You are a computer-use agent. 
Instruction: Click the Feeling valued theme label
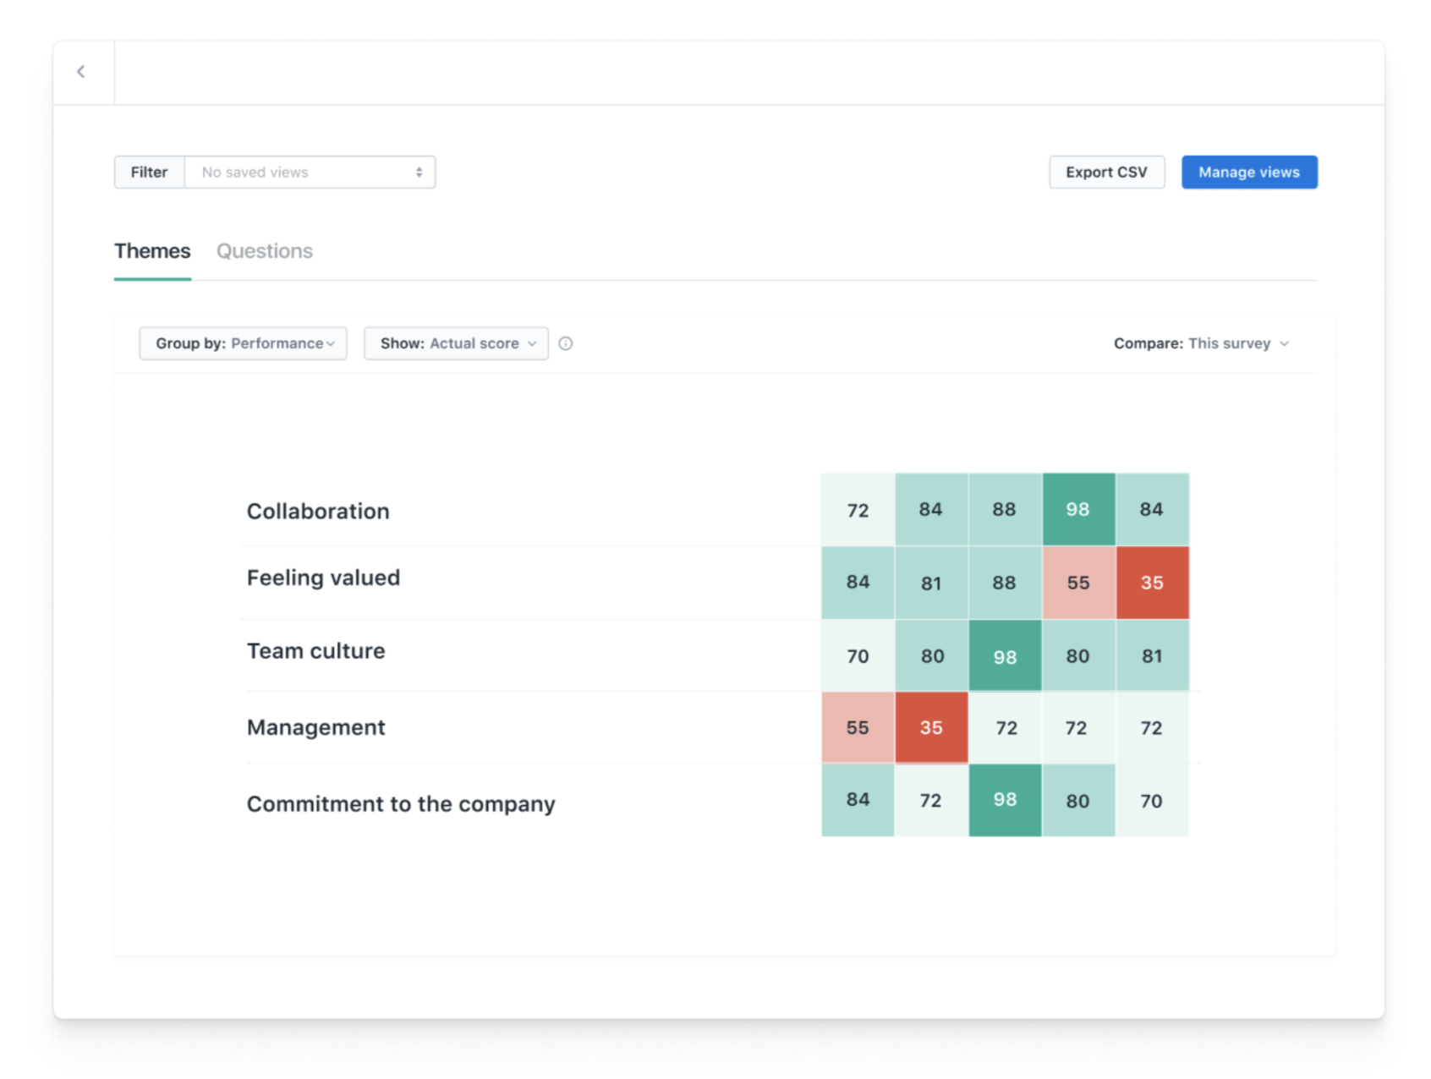(323, 578)
